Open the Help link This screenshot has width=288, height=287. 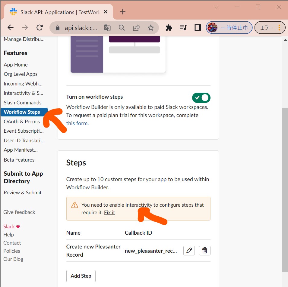[9, 235]
